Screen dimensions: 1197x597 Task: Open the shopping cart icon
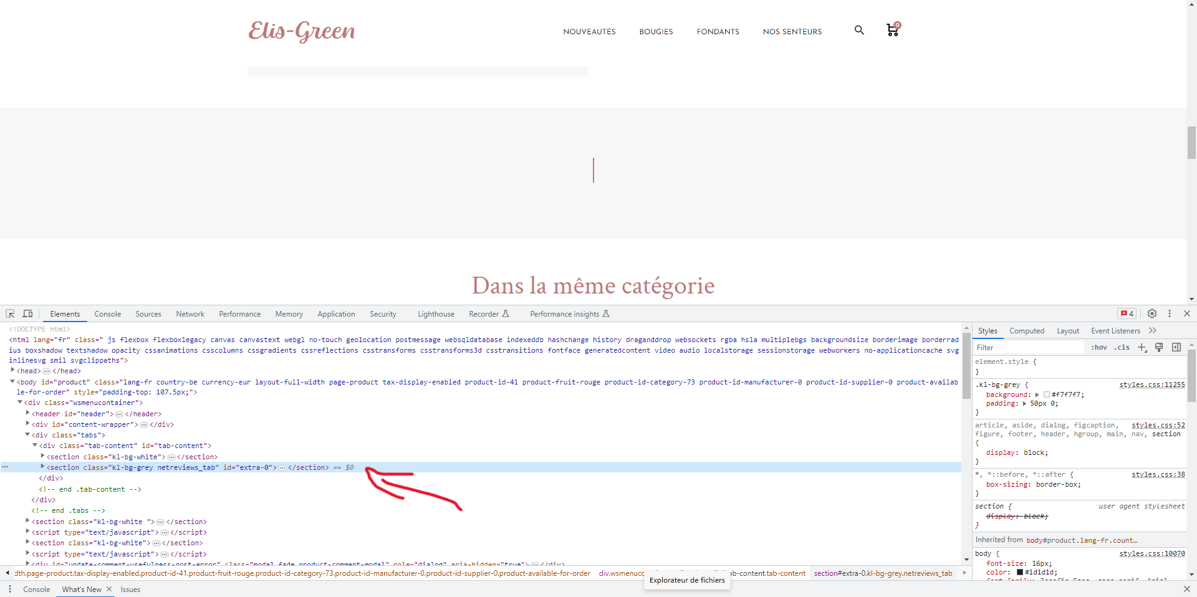pyautogui.click(x=893, y=30)
